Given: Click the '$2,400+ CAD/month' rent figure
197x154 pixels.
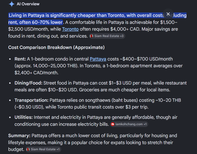Looking at the screenshot, I should 37,73.
